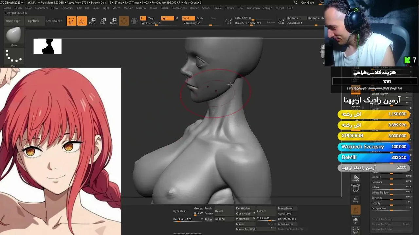Toggle the Live Boolean button
The width and height of the screenshot is (419, 235).
click(x=54, y=21)
